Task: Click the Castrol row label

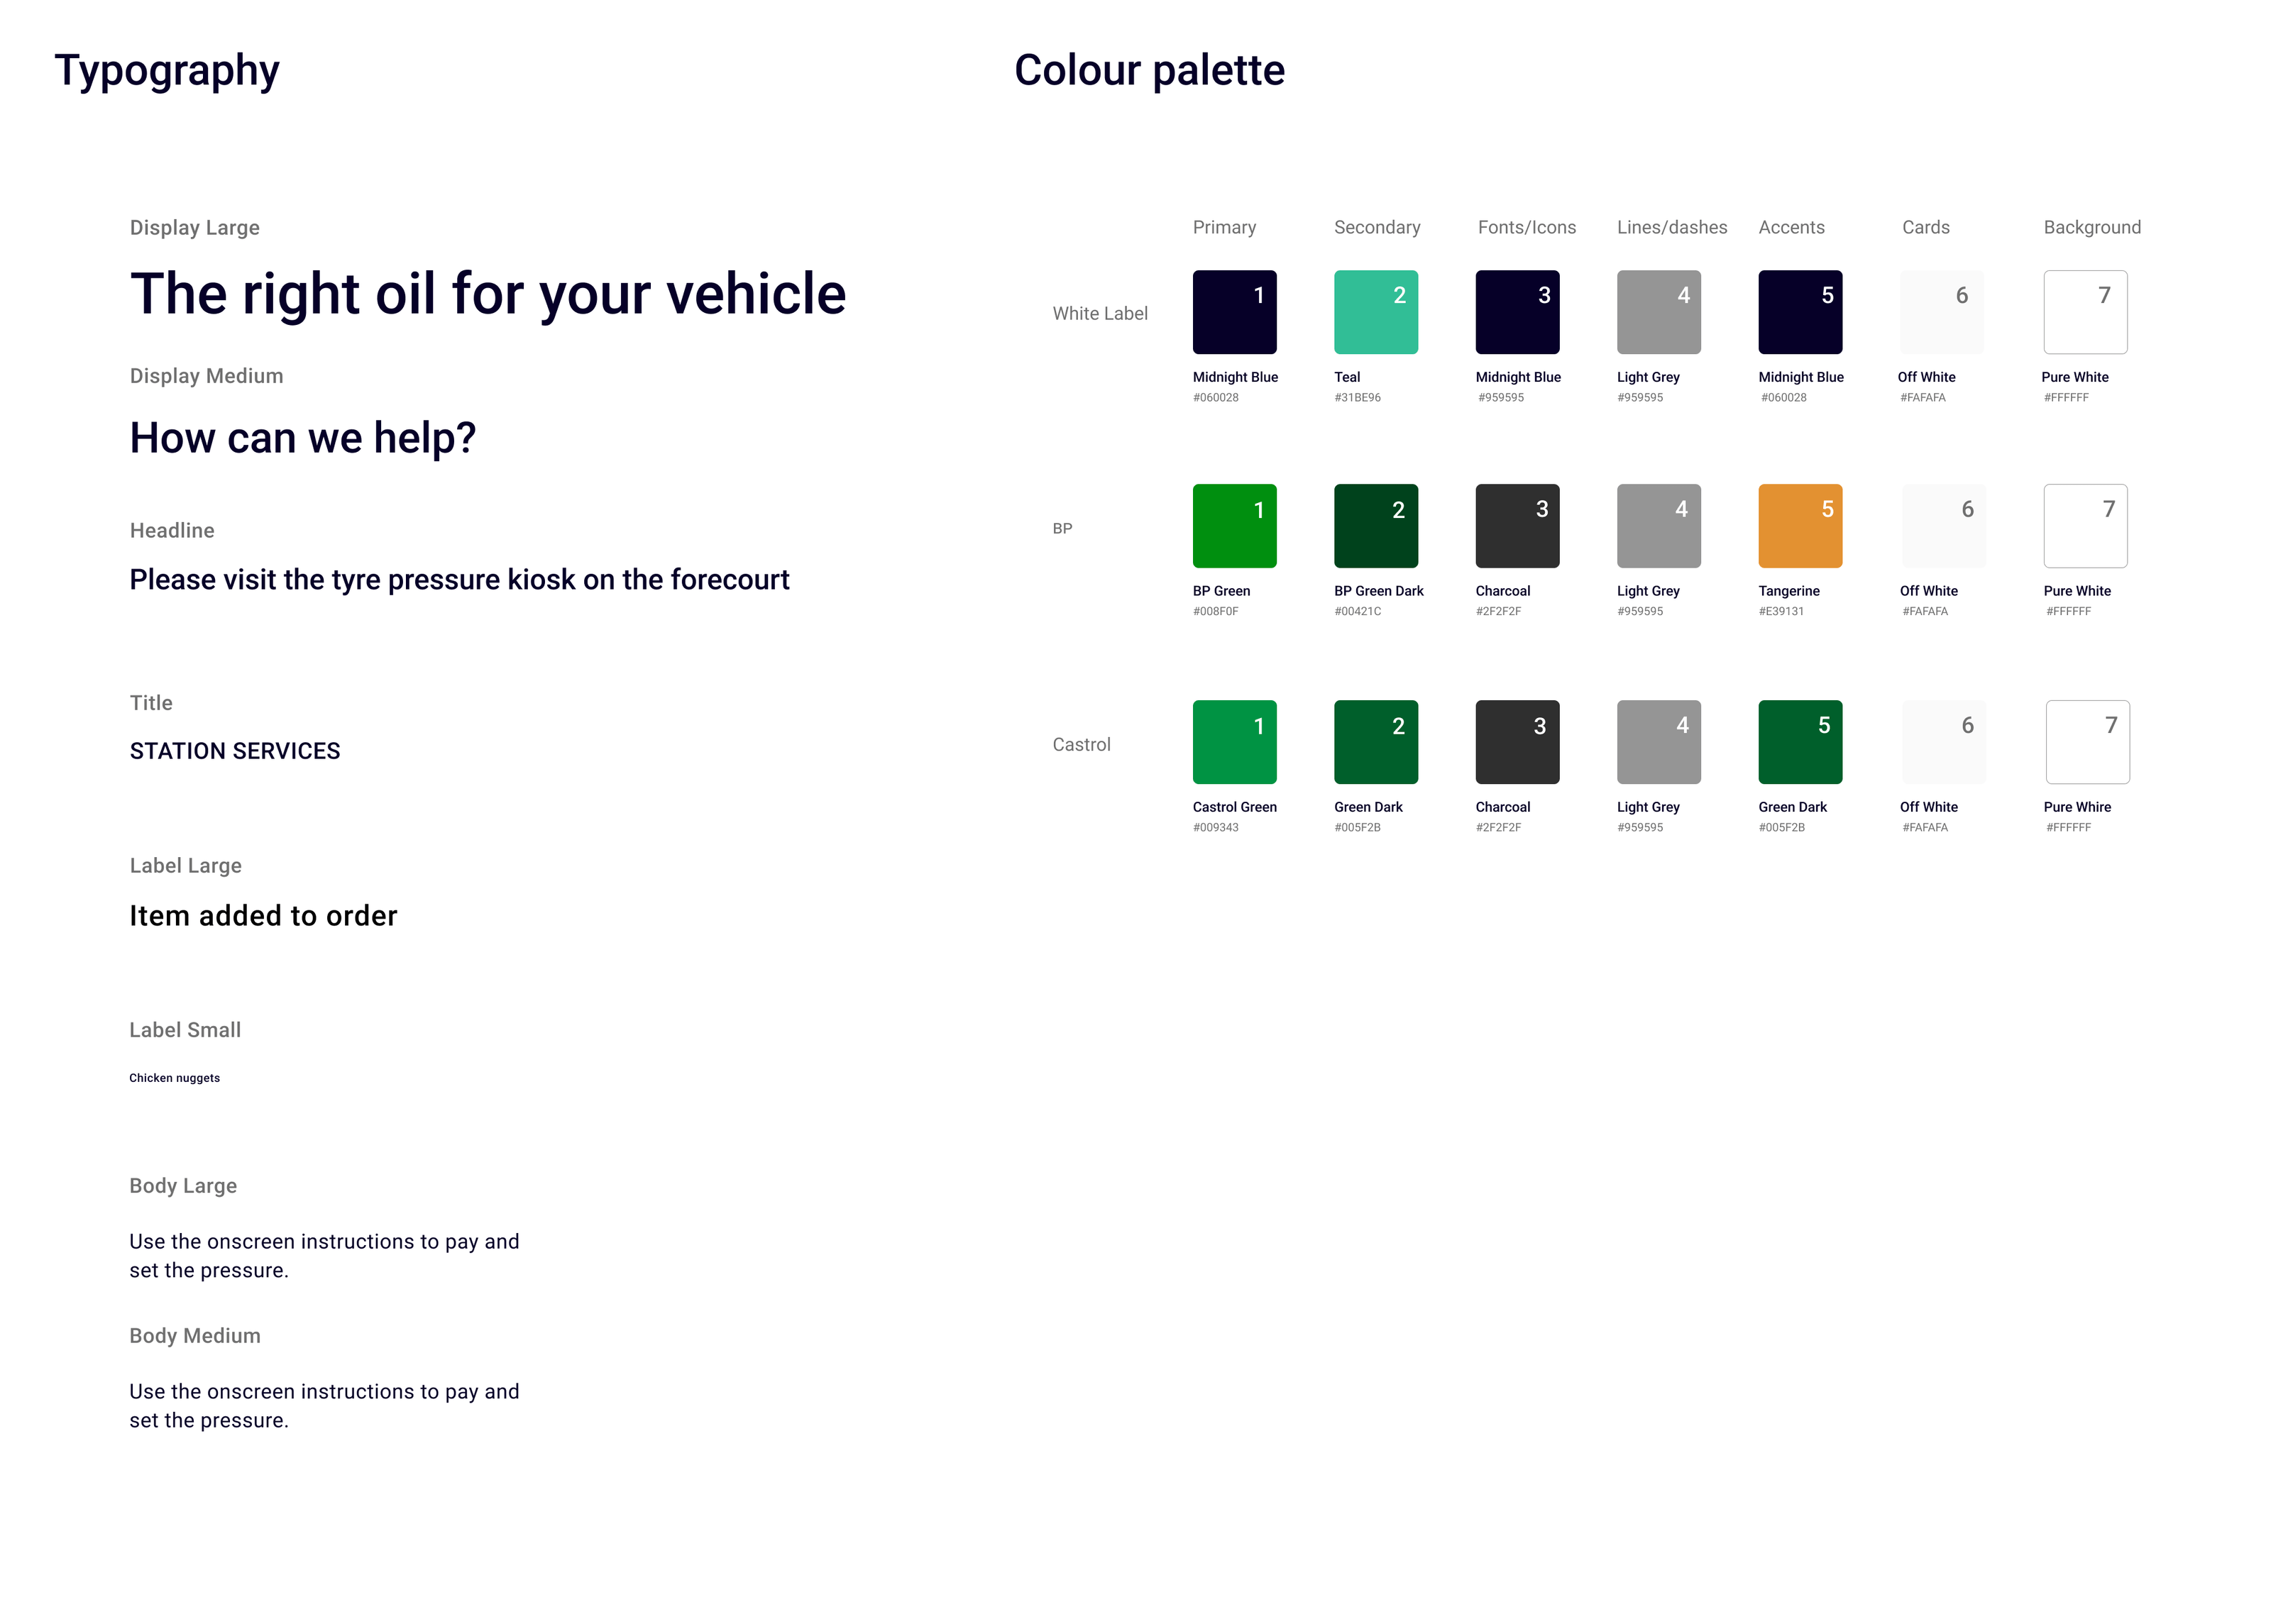Action: (1081, 745)
